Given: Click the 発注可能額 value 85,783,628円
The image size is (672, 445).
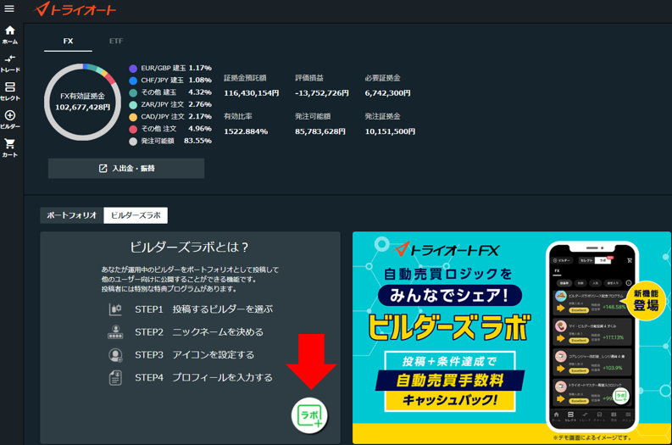Looking at the screenshot, I should click(x=320, y=131).
